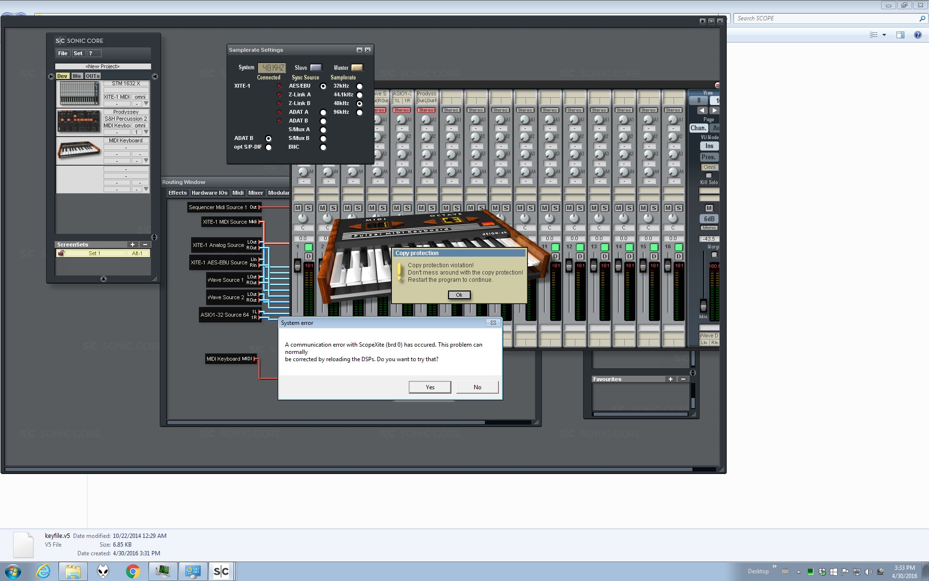
Task: Open the Hardware IOs tab in Routing Window
Action: pyautogui.click(x=210, y=193)
